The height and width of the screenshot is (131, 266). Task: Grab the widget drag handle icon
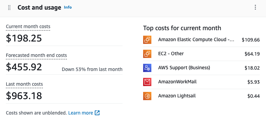[9, 8]
